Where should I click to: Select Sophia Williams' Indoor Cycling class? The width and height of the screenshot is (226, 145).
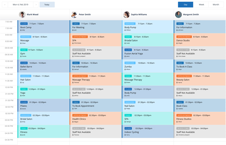(147, 131)
